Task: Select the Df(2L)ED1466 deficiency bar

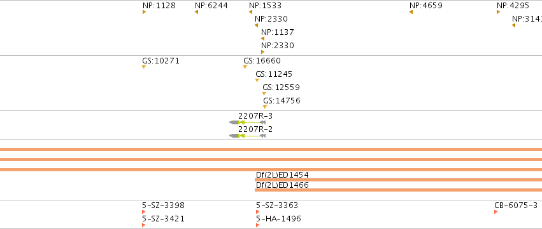Action: (x=398, y=190)
